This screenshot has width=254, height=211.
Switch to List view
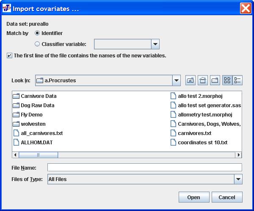227,80
